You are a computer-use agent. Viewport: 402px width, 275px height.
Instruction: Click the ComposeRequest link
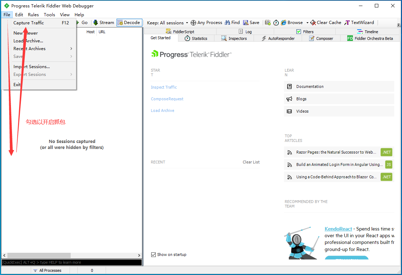click(x=167, y=99)
